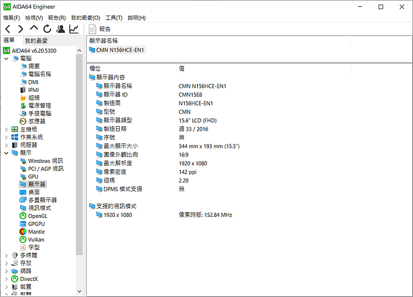The image size is (413, 297).
Task: Open the user/audit manager icon
Action: click(61, 29)
